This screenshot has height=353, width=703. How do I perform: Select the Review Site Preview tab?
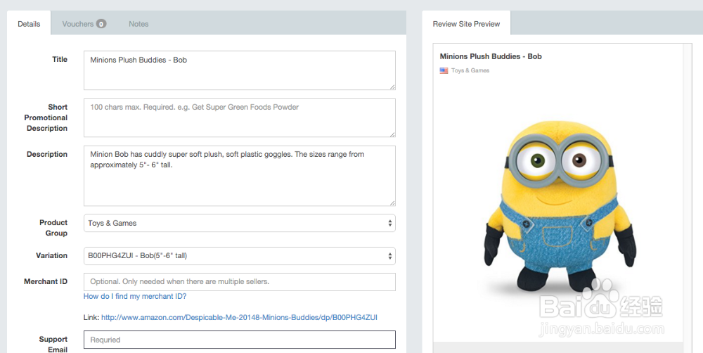(466, 24)
